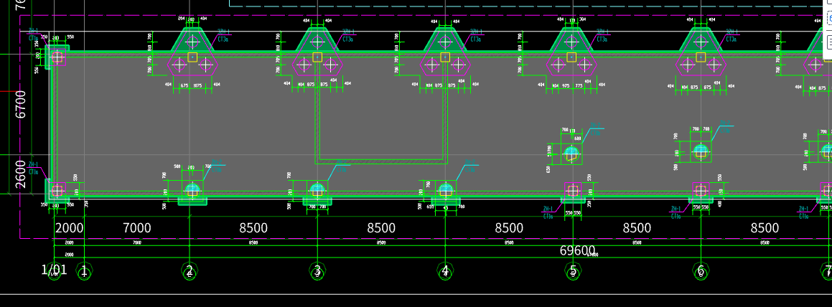Screen dimensions: 832x307
Task: Select 8500 dimension between axes 6 and 7
Action: pos(765,228)
